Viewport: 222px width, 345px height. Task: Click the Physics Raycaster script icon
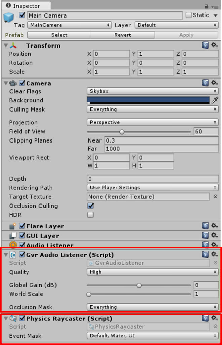pyautogui.click(x=13, y=318)
